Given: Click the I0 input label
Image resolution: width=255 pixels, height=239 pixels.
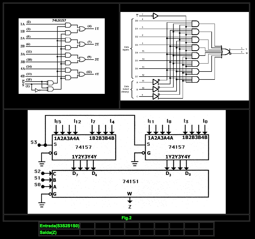Looking at the screenshot, I should (205, 121).
